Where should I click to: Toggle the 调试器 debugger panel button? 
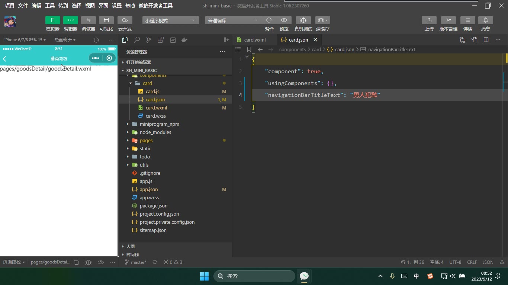point(88,20)
